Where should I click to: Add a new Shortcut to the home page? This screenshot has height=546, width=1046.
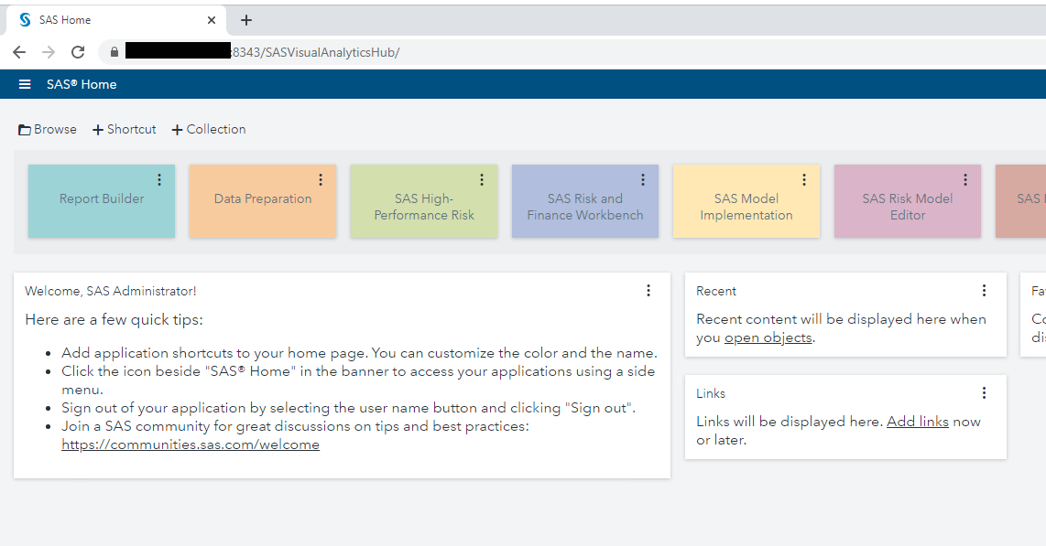tap(124, 129)
